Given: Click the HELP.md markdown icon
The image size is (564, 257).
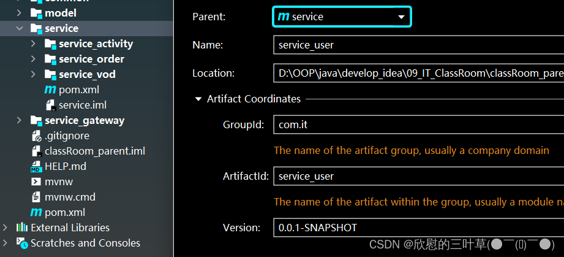Looking at the screenshot, I should (36, 166).
